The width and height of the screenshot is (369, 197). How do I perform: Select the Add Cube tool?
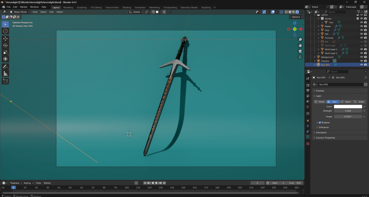pos(5,82)
